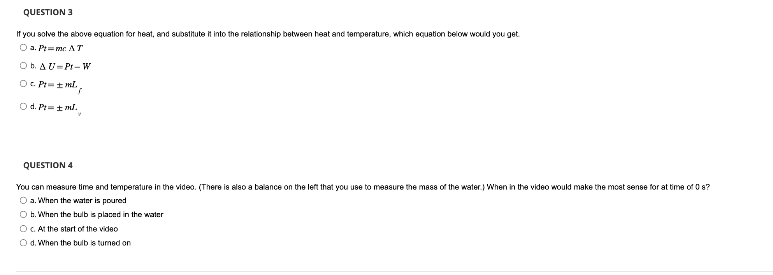Click the label text of answer a in Question 3
773x275 pixels.
(60, 47)
